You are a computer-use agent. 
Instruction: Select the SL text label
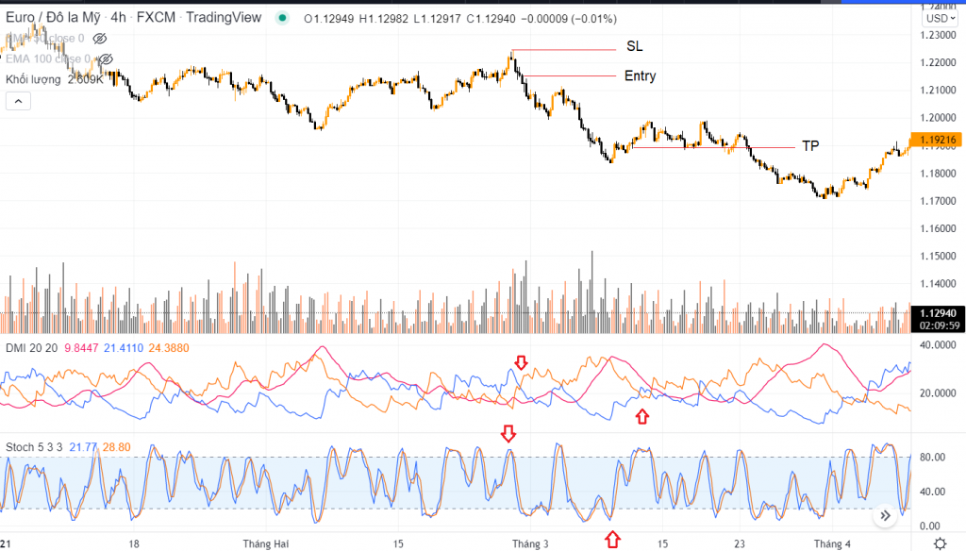coord(634,47)
